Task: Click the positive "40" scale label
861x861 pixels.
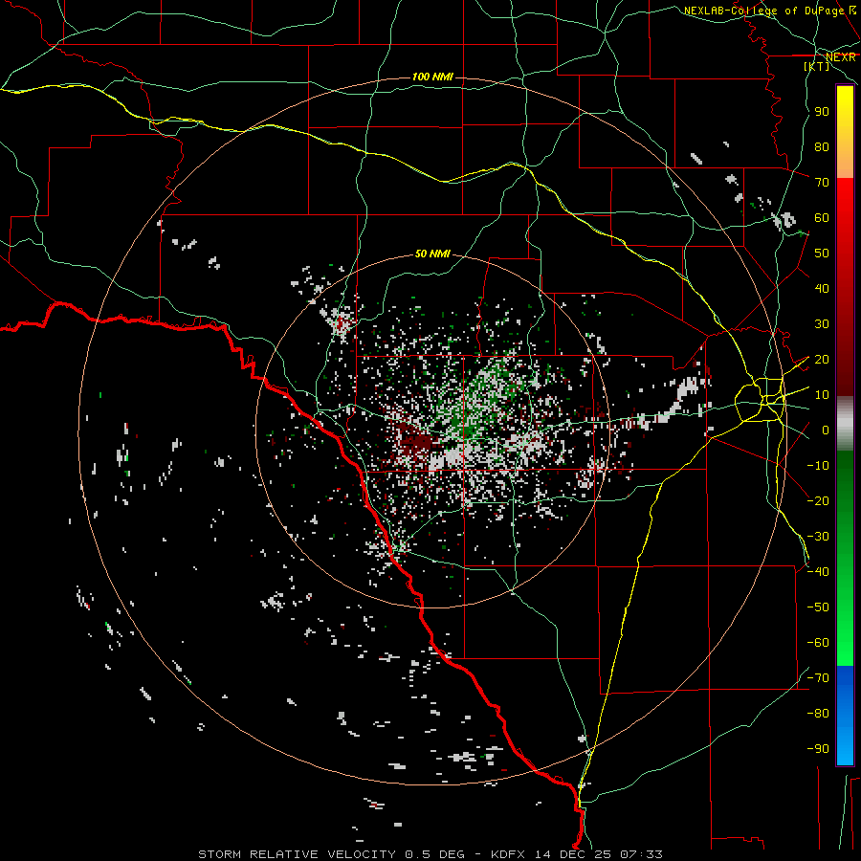Action: 822,289
